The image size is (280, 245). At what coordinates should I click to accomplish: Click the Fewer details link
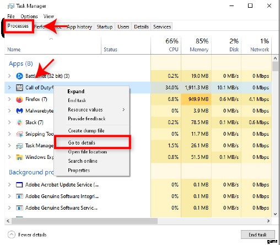[x=33, y=235]
